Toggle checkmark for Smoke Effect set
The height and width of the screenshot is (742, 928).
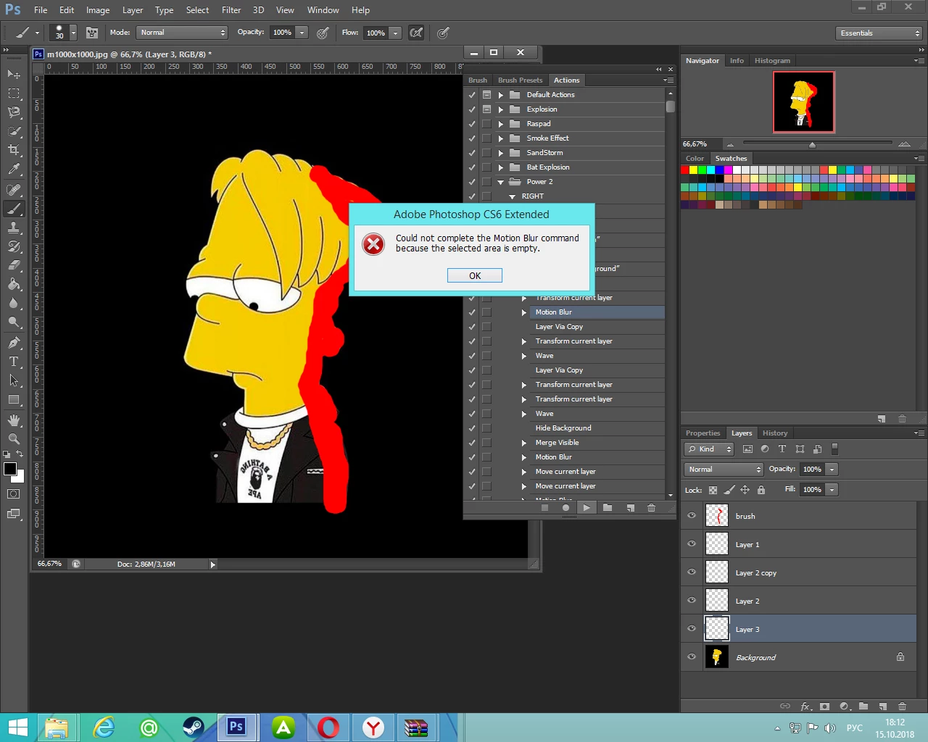[472, 138]
